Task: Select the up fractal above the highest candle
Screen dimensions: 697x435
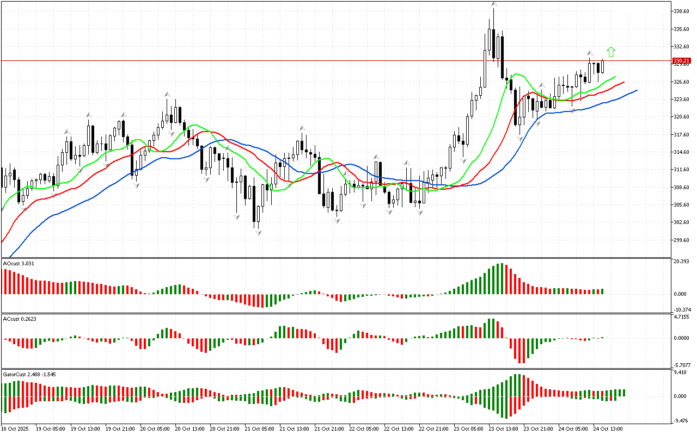Action: click(x=493, y=4)
